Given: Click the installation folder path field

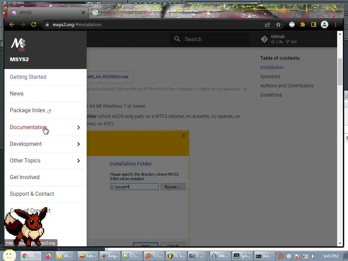Looking at the screenshot, I should [134, 187].
